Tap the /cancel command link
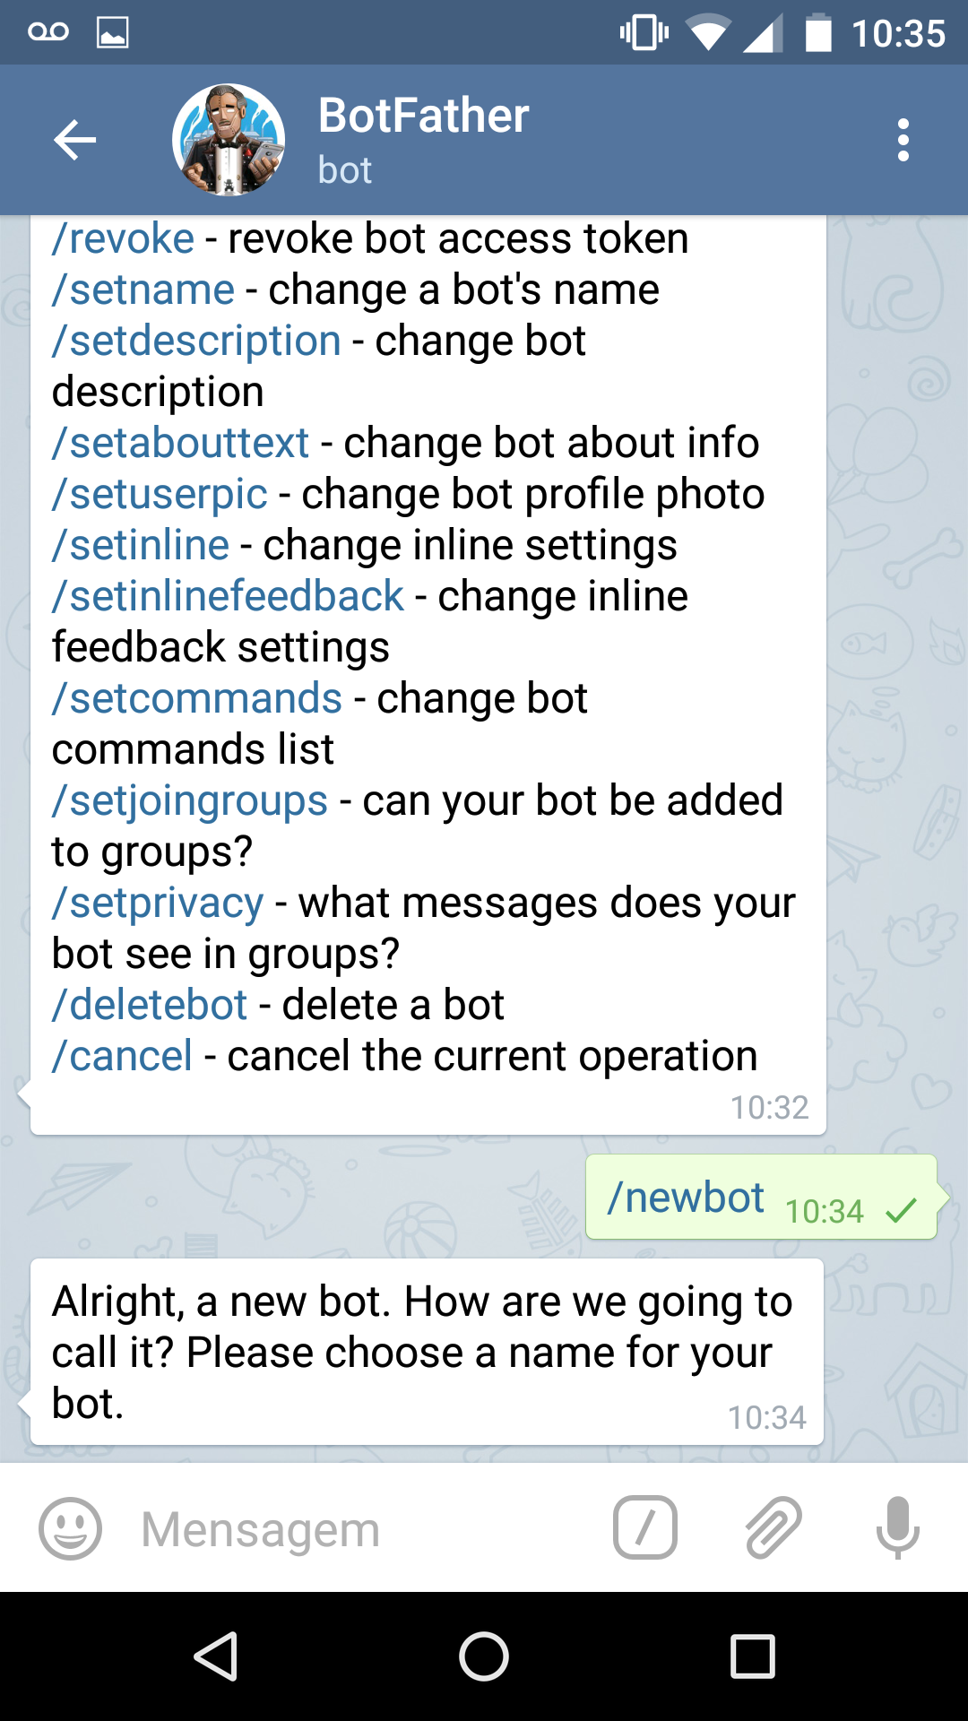This screenshot has width=968, height=1721. click(122, 1056)
